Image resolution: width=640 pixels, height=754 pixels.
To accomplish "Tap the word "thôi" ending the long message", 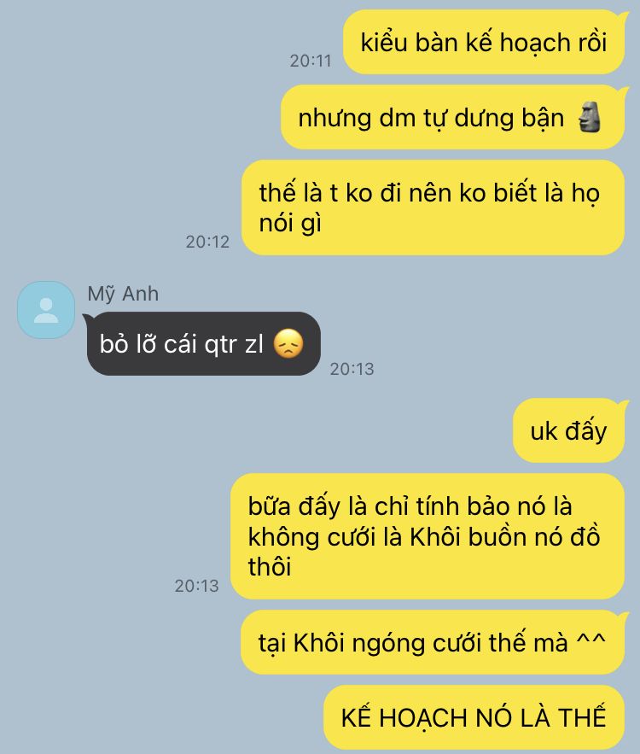I will coord(270,566).
